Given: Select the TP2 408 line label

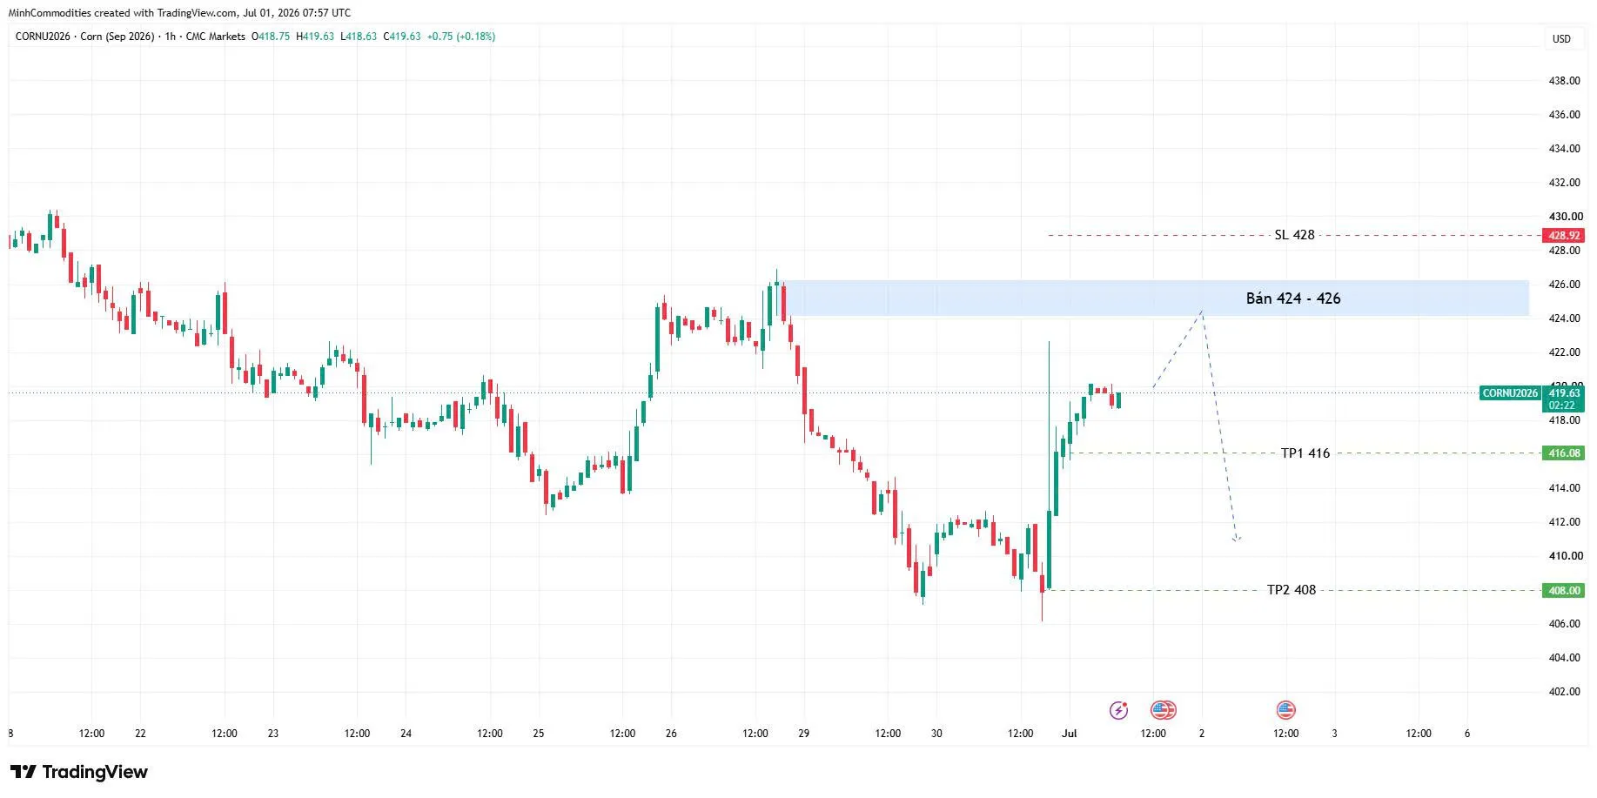Looking at the screenshot, I should point(1291,590).
